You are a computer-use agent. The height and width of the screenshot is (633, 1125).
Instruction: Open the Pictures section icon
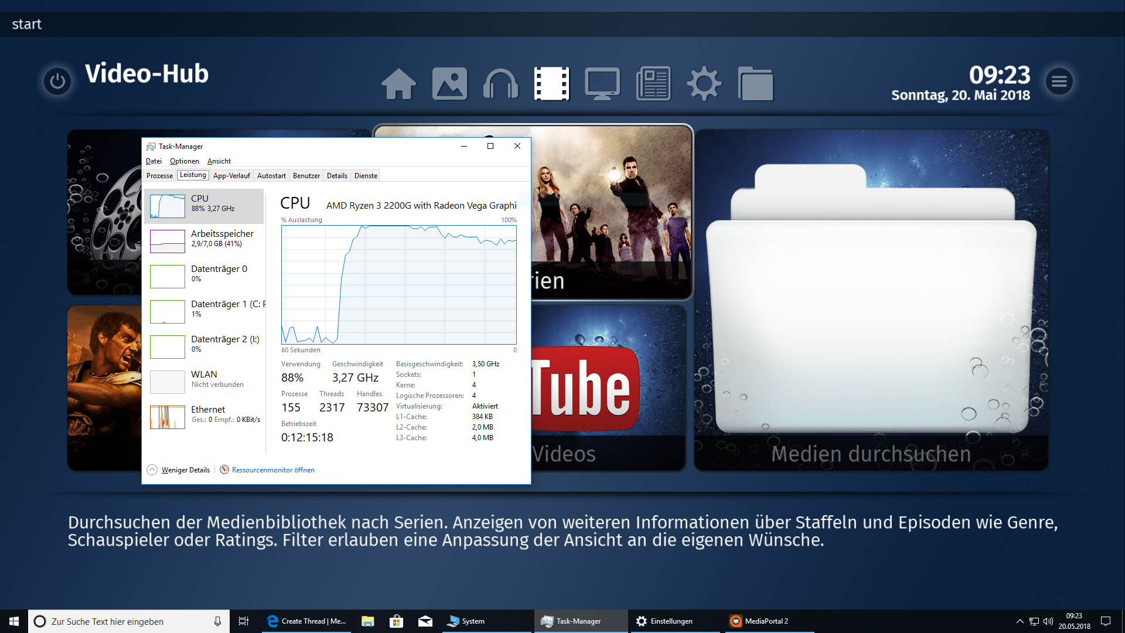pyautogui.click(x=449, y=84)
